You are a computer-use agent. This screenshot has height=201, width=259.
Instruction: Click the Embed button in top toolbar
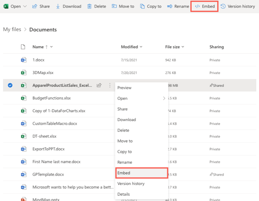pyautogui.click(x=204, y=6)
